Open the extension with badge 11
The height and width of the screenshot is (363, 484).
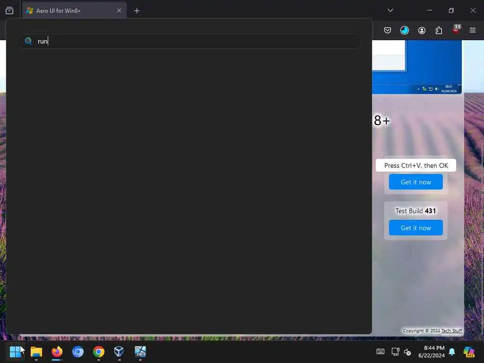tap(456, 30)
